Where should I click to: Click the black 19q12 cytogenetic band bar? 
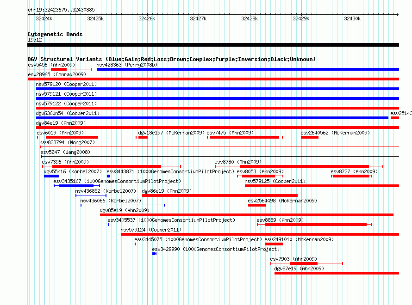click(x=213, y=45)
